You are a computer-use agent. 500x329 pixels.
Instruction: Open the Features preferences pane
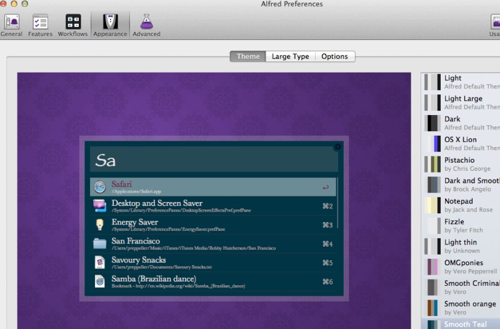pos(40,26)
